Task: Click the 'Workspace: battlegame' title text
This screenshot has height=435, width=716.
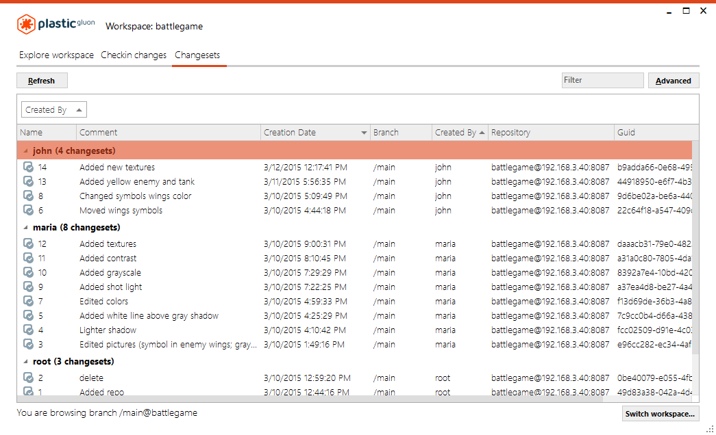Action: [x=154, y=27]
